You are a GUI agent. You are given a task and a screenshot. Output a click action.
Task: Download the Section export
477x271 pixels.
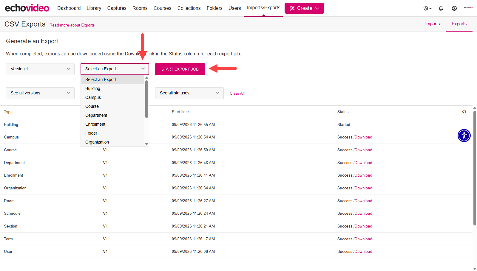pyautogui.click(x=363, y=226)
